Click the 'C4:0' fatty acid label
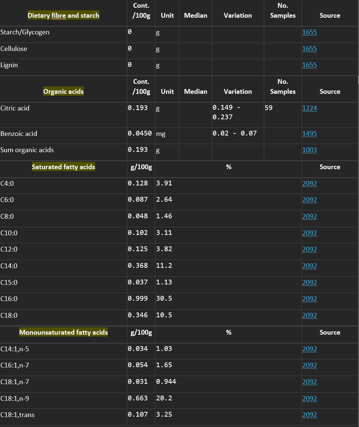Viewport: 359px width, 427px height. click(7, 184)
